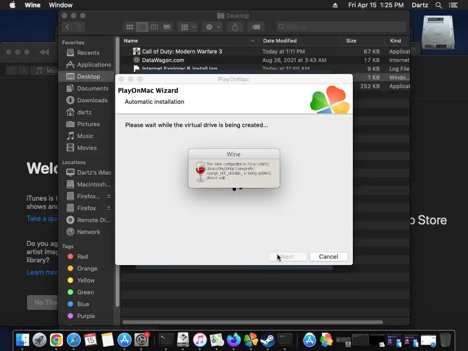Open iTunes from the Dock

(x=200, y=340)
